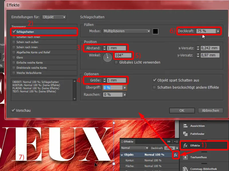Screen dimensions: 229x171
Task: Click the Deckkraft 75 % field
Action: pos(206,31)
